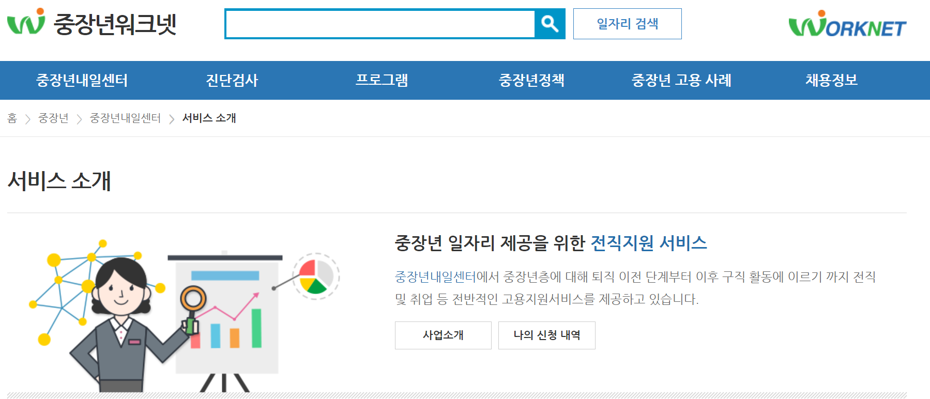Open the 중장년내일센터 menu
This screenshot has width=930, height=399.
click(x=82, y=80)
